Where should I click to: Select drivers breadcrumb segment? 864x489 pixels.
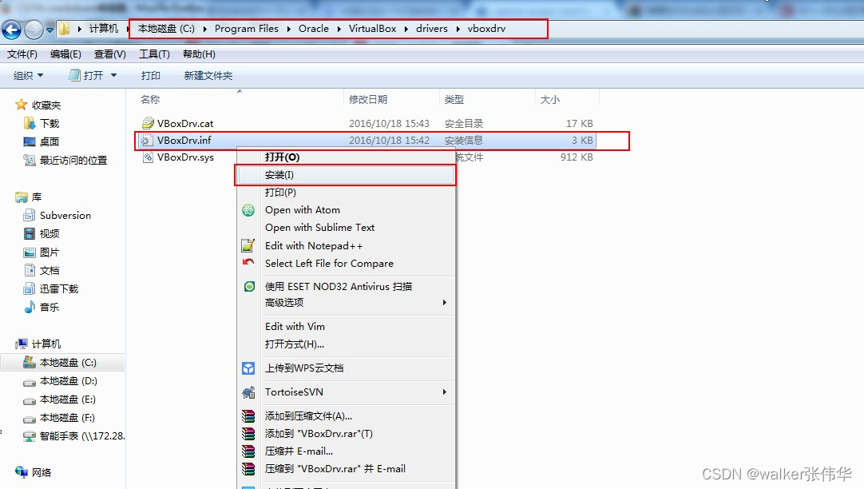click(x=431, y=29)
